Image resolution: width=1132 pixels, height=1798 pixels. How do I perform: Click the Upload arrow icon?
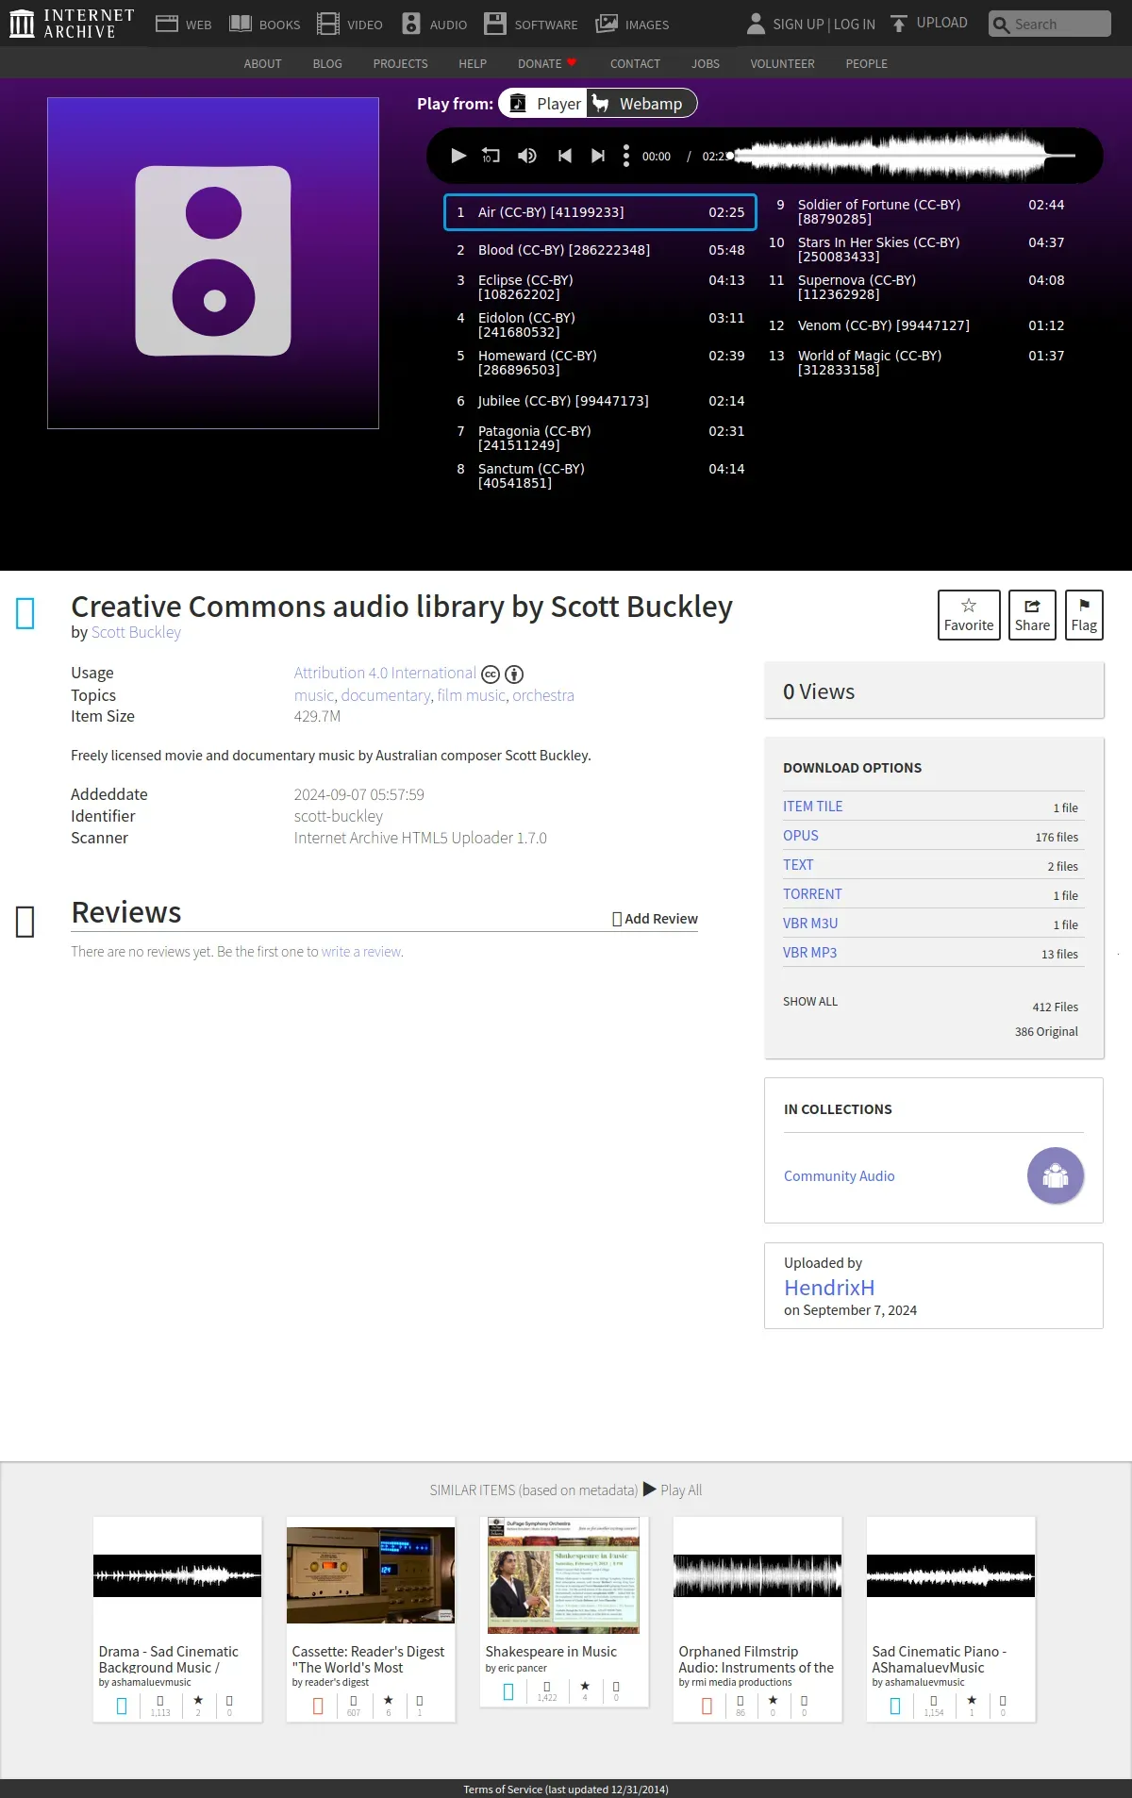point(899,24)
